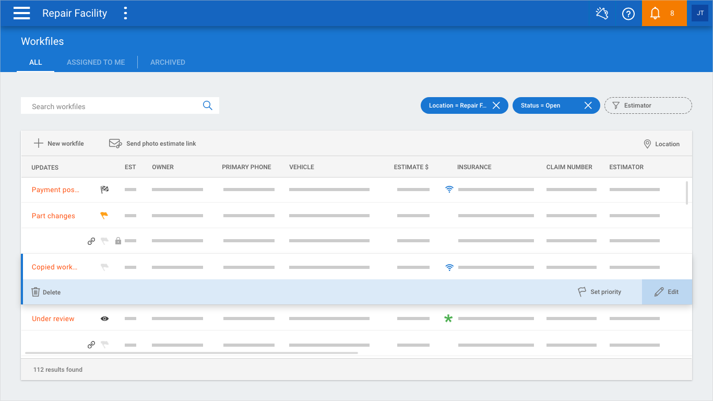
Task: Click checkered flag icon in Payment pos... row
Action: [x=104, y=190]
